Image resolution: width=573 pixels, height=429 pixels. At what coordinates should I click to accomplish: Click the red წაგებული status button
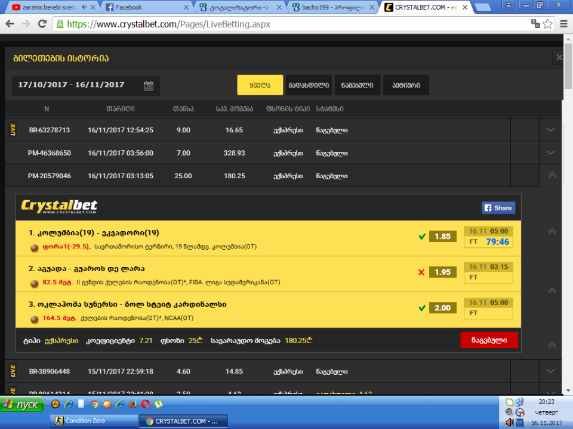489,340
